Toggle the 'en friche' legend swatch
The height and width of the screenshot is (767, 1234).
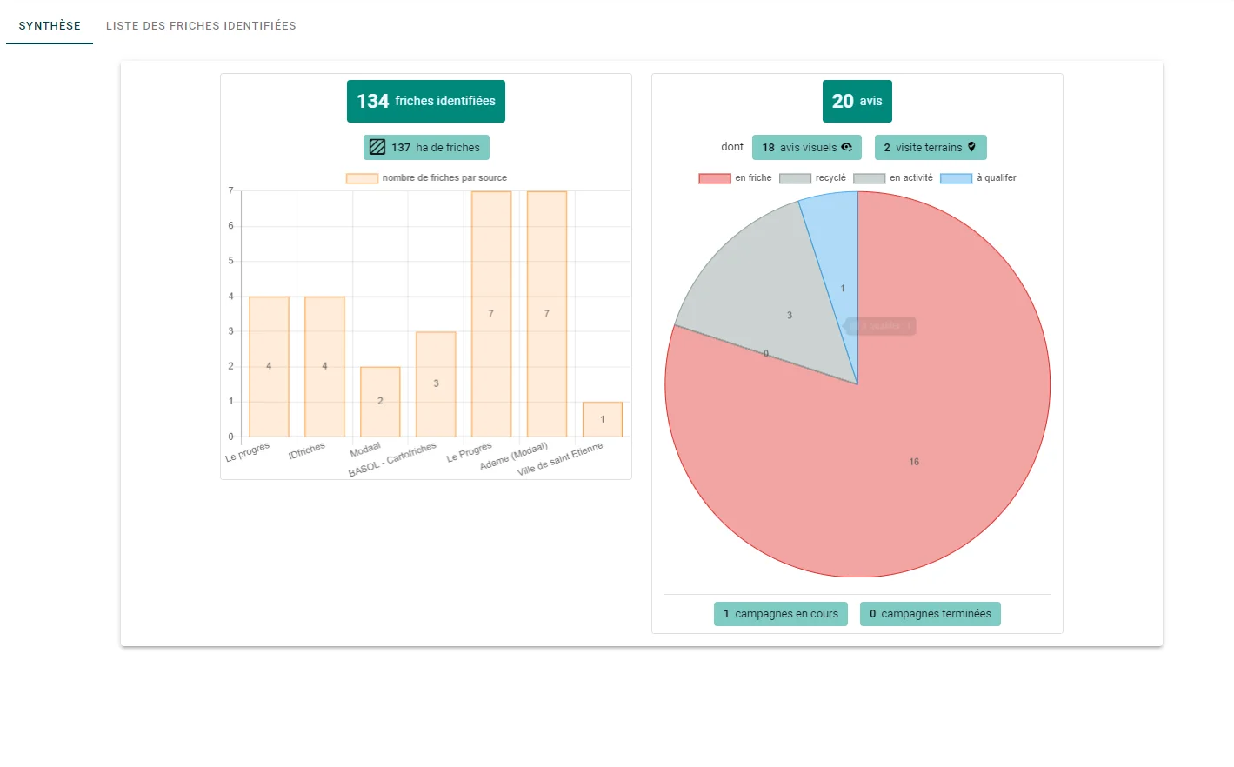(715, 178)
